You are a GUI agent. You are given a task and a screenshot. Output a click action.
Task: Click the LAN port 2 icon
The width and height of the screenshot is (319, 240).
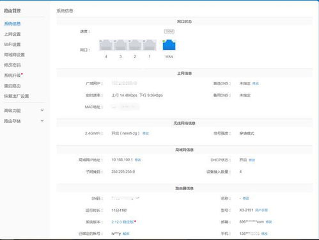point(135,45)
